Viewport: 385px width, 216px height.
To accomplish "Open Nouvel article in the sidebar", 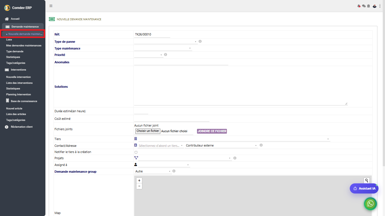I will [x=14, y=109].
